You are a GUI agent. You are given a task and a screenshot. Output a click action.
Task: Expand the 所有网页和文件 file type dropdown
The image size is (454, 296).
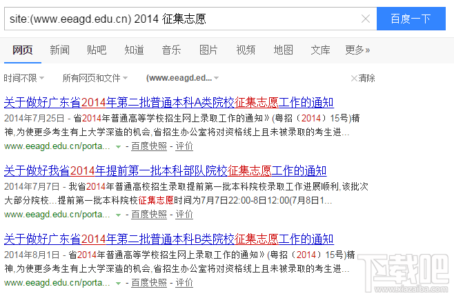95,78
